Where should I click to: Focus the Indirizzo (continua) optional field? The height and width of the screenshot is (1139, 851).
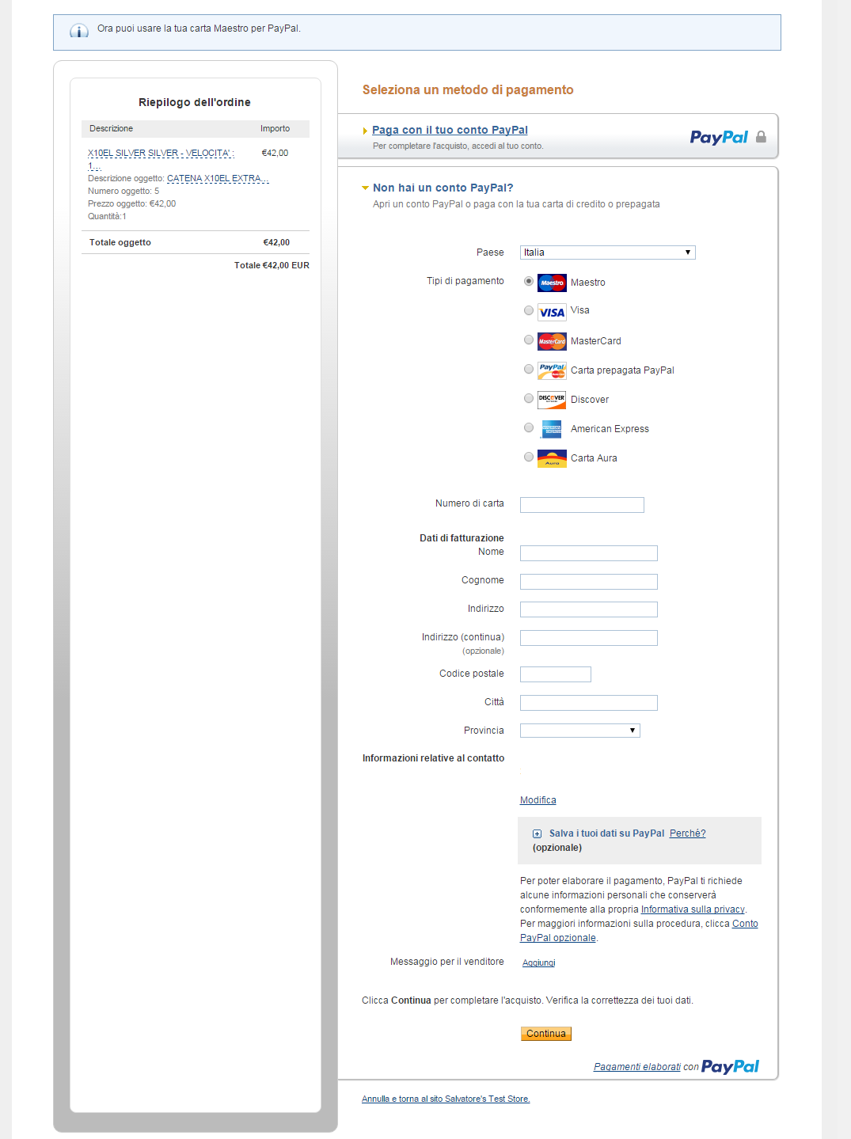tap(589, 638)
